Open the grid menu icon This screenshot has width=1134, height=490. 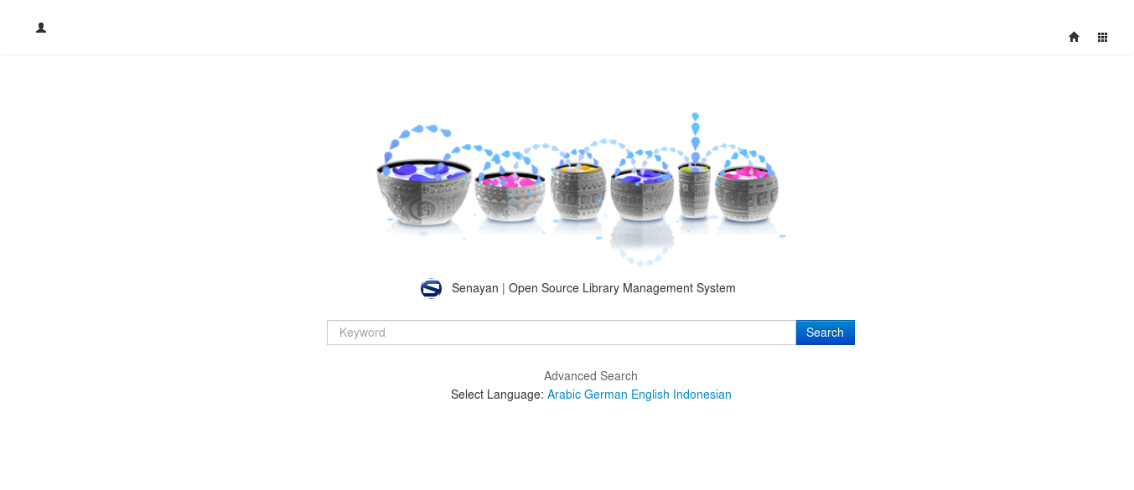1102,37
